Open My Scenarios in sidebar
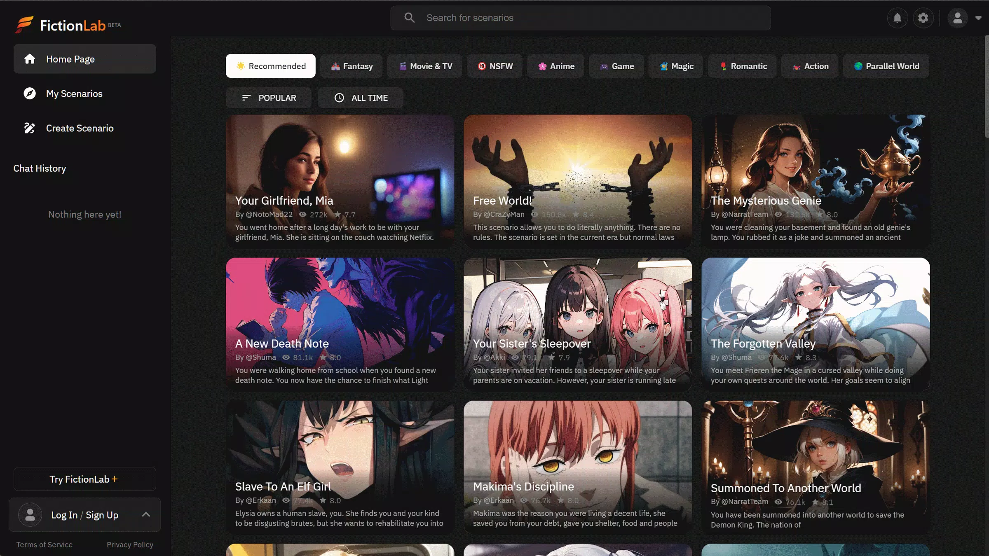 pyautogui.click(x=84, y=93)
